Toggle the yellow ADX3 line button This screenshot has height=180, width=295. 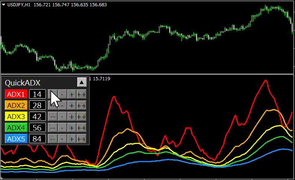pyautogui.click(x=16, y=116)
